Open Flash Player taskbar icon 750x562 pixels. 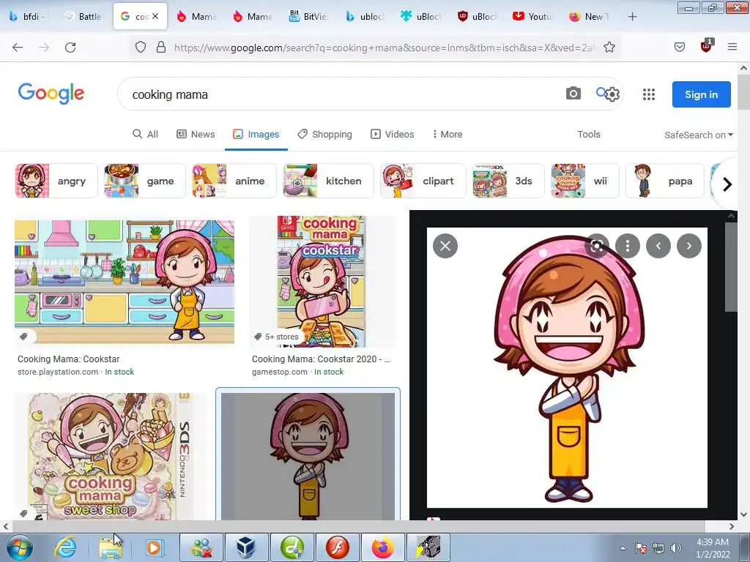click(338, 547)
